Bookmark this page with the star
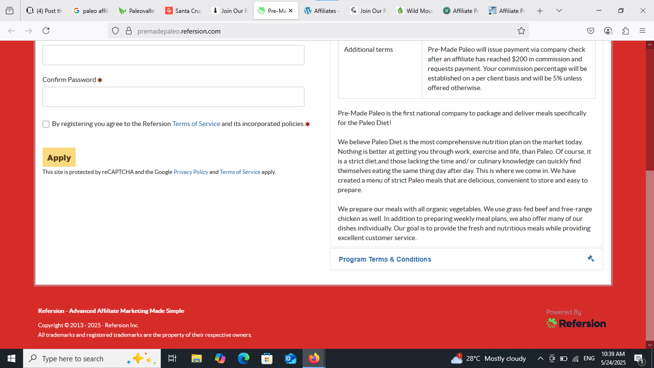654x368 pixels. click(521, 31)
